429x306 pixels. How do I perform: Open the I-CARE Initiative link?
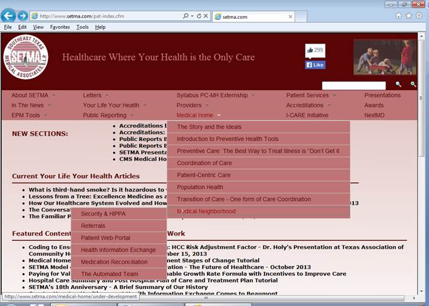307,115
